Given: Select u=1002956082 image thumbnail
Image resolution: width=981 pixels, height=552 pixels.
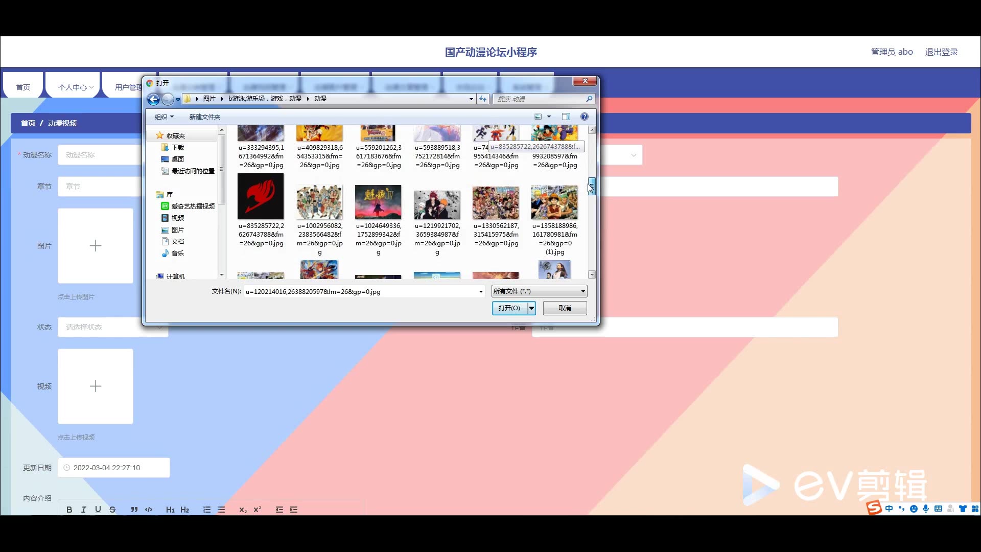Looking at the screenshot, I should (x=319, y=202).
